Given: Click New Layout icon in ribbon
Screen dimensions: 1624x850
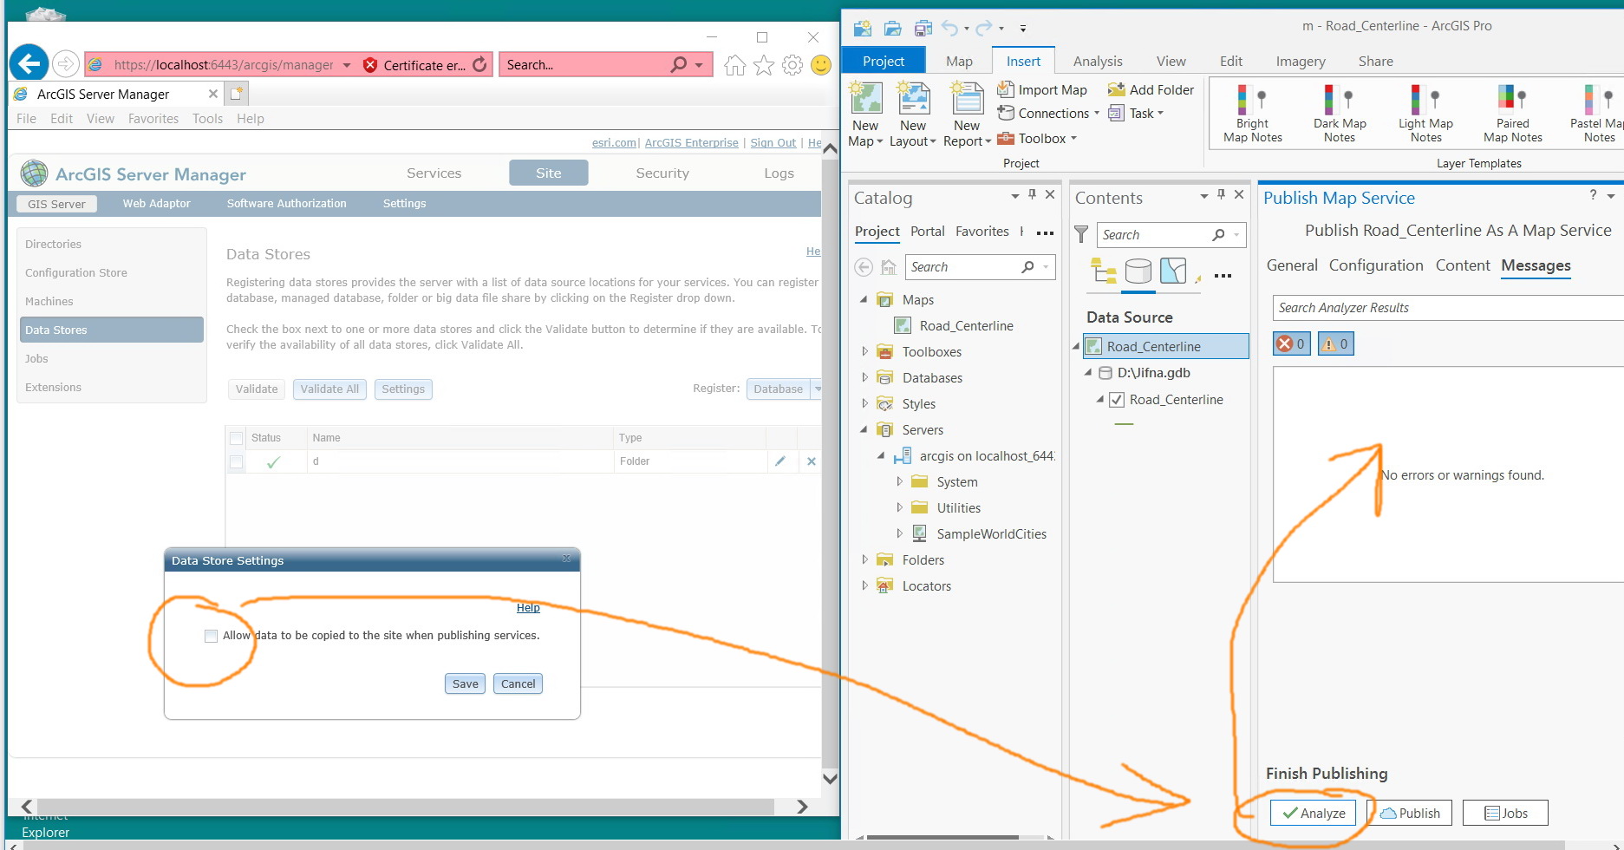Looking at the screenshot, I should (x=913, y=98).
